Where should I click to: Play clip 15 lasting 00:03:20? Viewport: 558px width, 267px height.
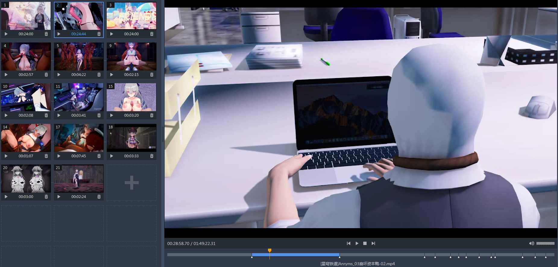[112, 115]
